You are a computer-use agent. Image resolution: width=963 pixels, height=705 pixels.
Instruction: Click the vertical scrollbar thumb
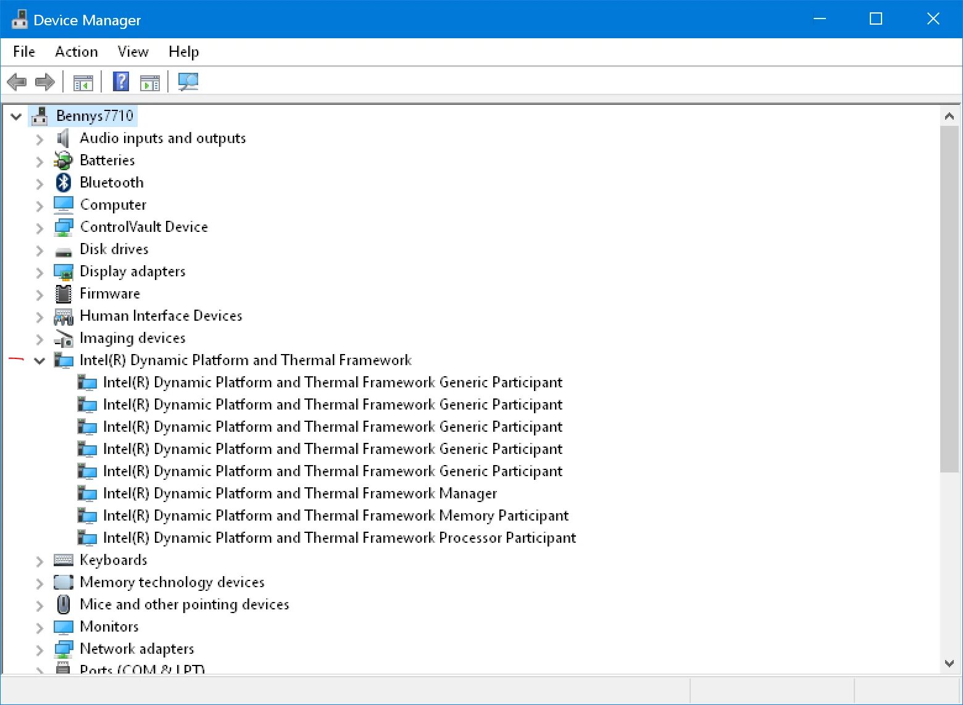point(949,299)
